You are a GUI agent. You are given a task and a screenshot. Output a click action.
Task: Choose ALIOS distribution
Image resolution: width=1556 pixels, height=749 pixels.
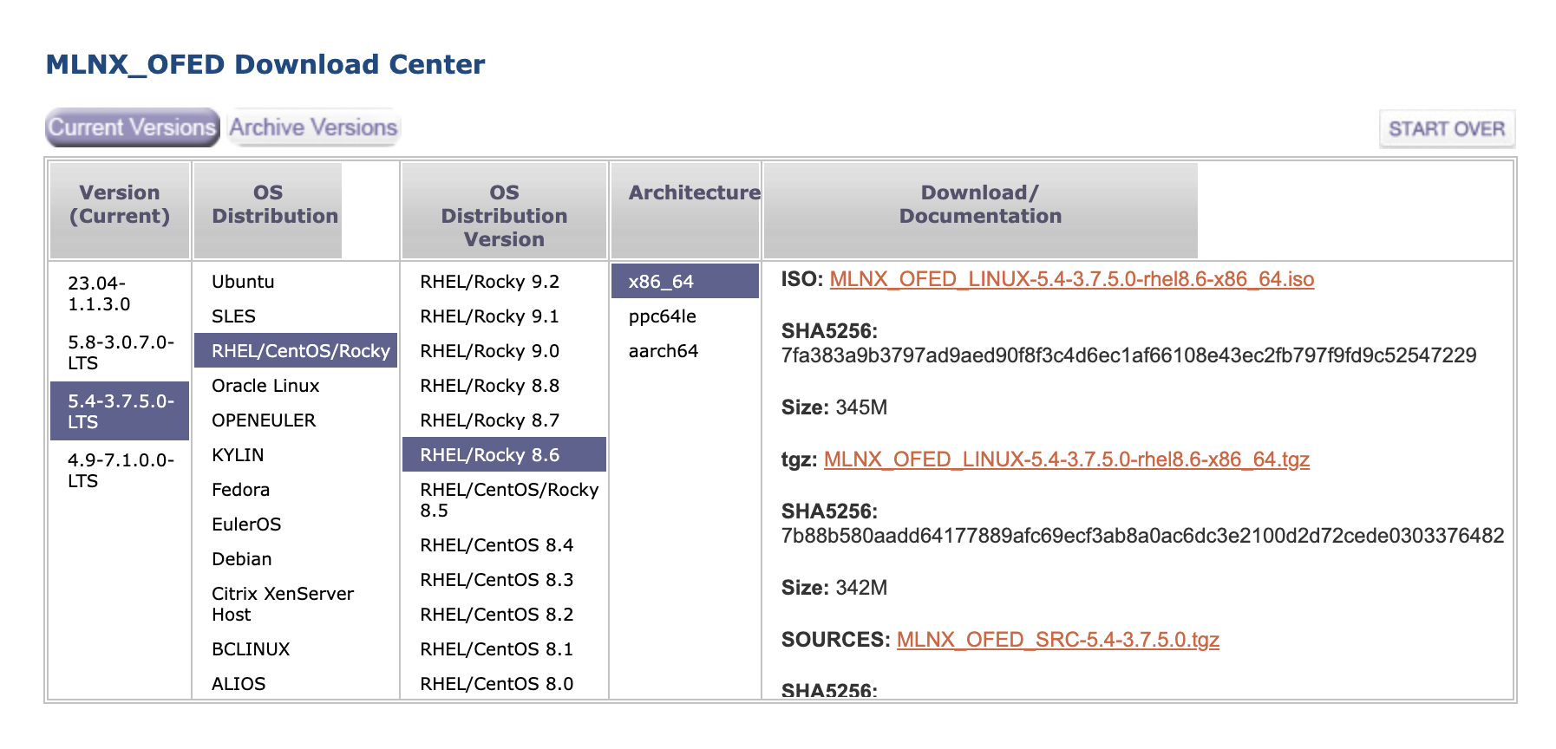pyautogui.click(x=296, y=683)
